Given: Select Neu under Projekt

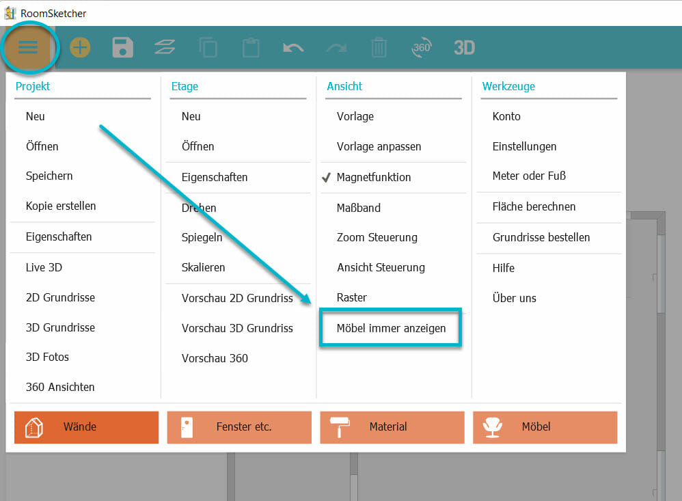Looking at the screenshot, I should click(36, 117).
